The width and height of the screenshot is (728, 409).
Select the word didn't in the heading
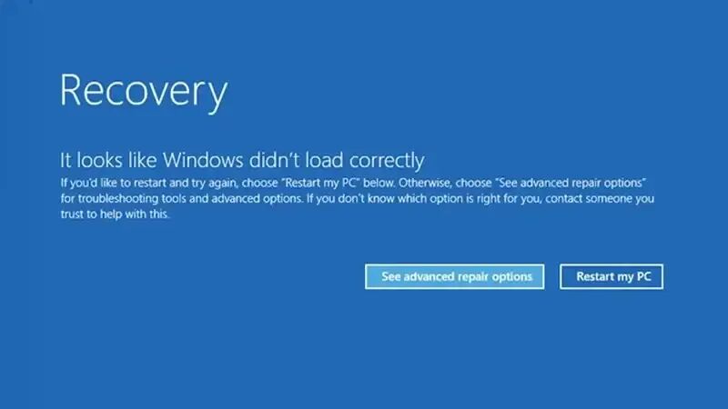tap(275, 161)
